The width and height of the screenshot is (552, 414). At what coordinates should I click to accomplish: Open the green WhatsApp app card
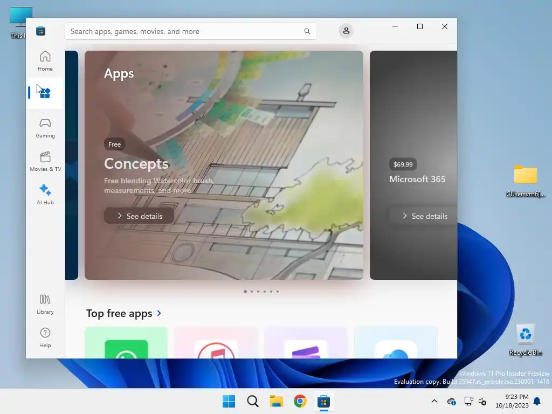(x=126, y=342)
